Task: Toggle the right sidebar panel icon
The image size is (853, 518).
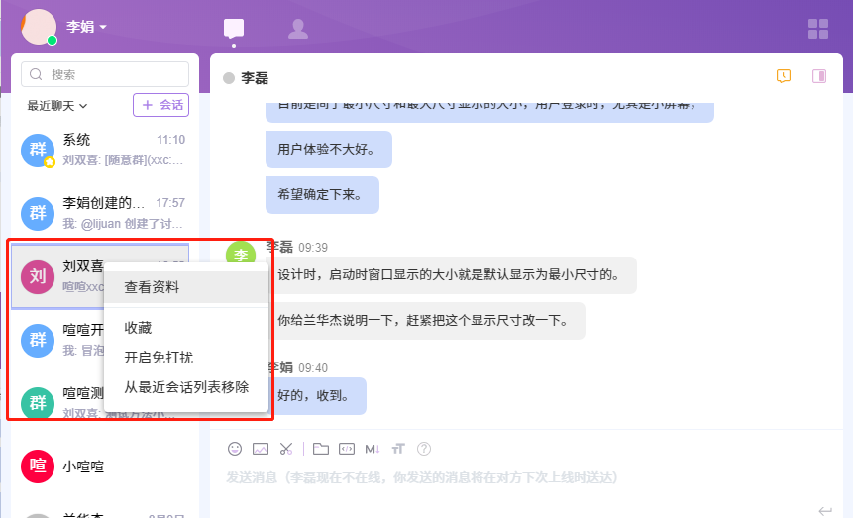Action: tap(818, 76)
